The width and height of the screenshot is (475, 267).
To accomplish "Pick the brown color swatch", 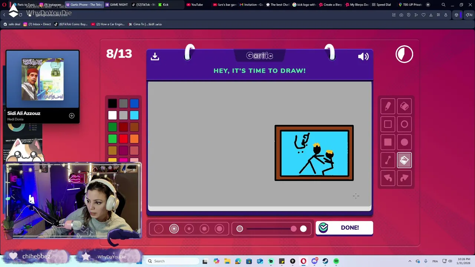I will click(x=134, y=127).
